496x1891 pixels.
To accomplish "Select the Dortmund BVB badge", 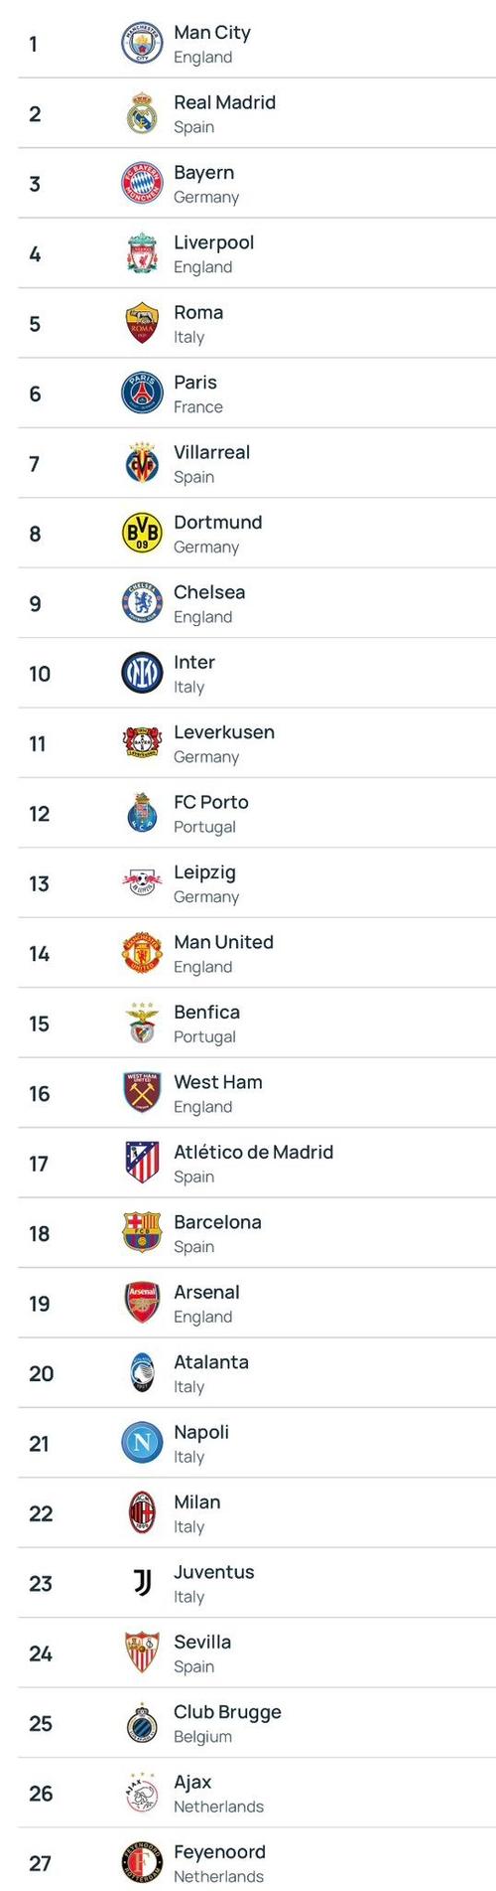I will (x=142, y=534).
